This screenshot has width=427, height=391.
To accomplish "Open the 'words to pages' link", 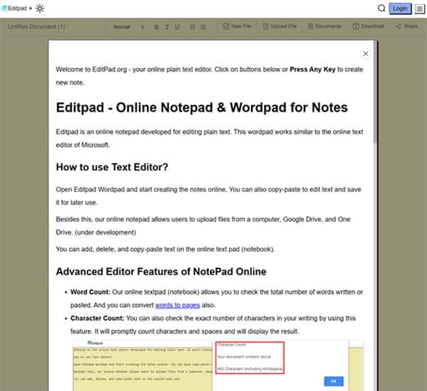I will pyautogui.click(x=177, y=305).
